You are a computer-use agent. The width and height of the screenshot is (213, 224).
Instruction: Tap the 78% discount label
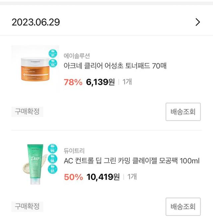coord(73,82)
